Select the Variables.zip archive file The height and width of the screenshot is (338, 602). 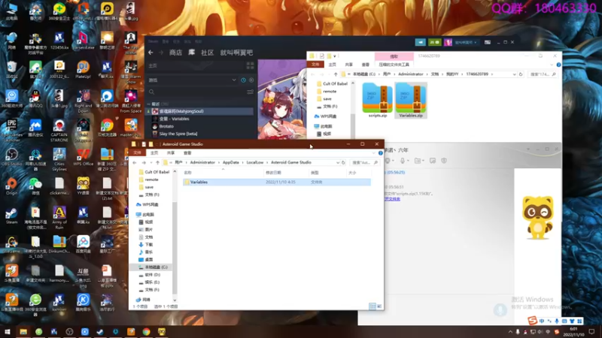[410, 100]
